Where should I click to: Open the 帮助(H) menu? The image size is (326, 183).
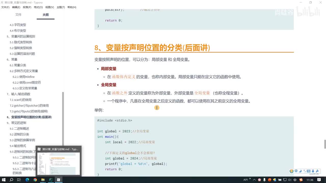click(72, 7)
